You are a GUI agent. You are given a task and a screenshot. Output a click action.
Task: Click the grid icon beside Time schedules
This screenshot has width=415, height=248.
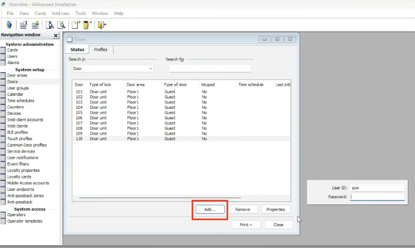pos(3,101)
